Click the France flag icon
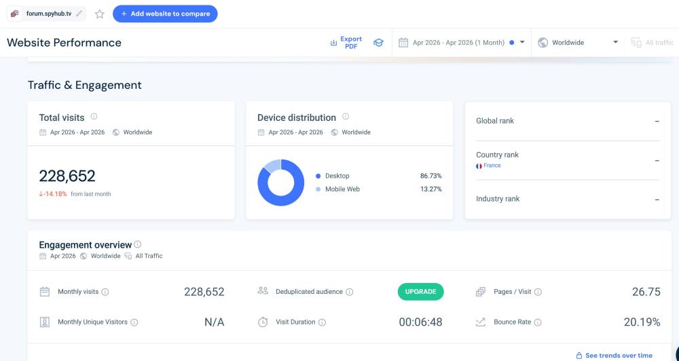 [479, 166]
